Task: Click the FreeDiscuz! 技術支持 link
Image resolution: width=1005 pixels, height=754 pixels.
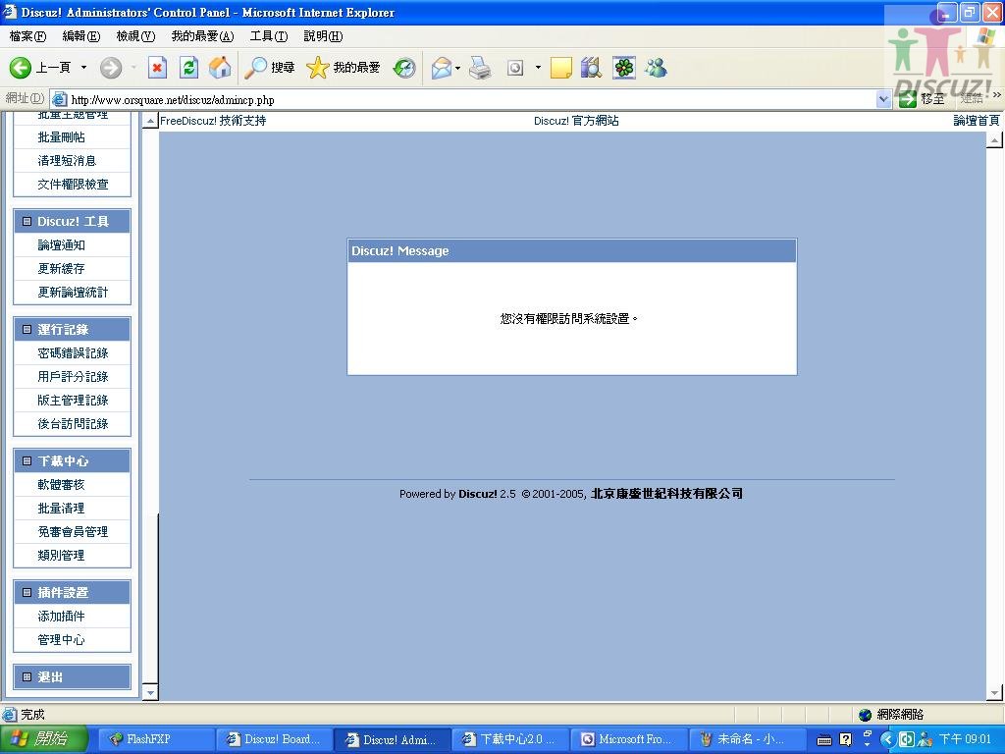Action: pos(213,121)
